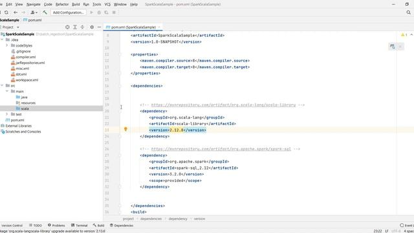Click Collapse All icon in Project panel
The height and width of the screenshot is (233, 414).
[x=82, y=27]
